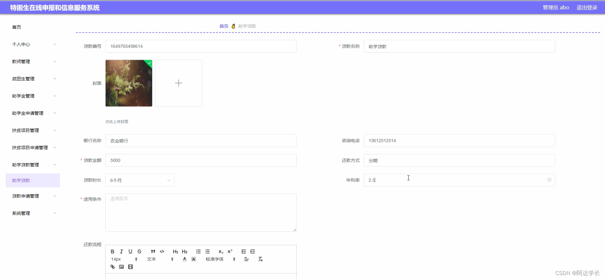Insert a video in the editor
Image resolution: width=605 pixels, height=279 pixels.
pos(130,267)
